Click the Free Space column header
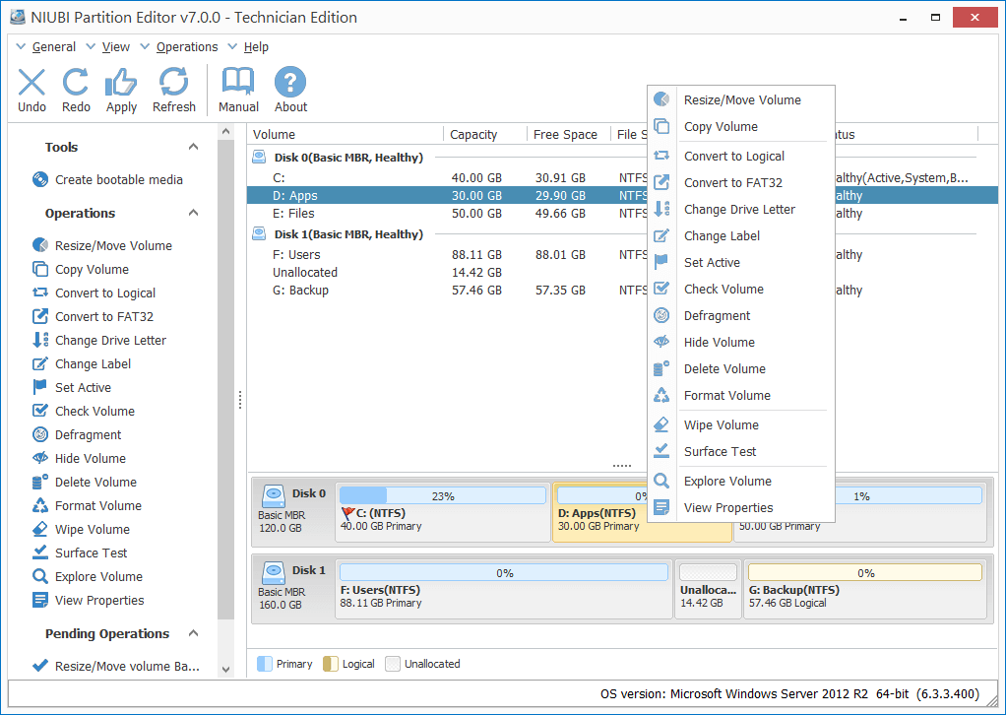Screen dimensions: 1006x715 coord(568,134)
